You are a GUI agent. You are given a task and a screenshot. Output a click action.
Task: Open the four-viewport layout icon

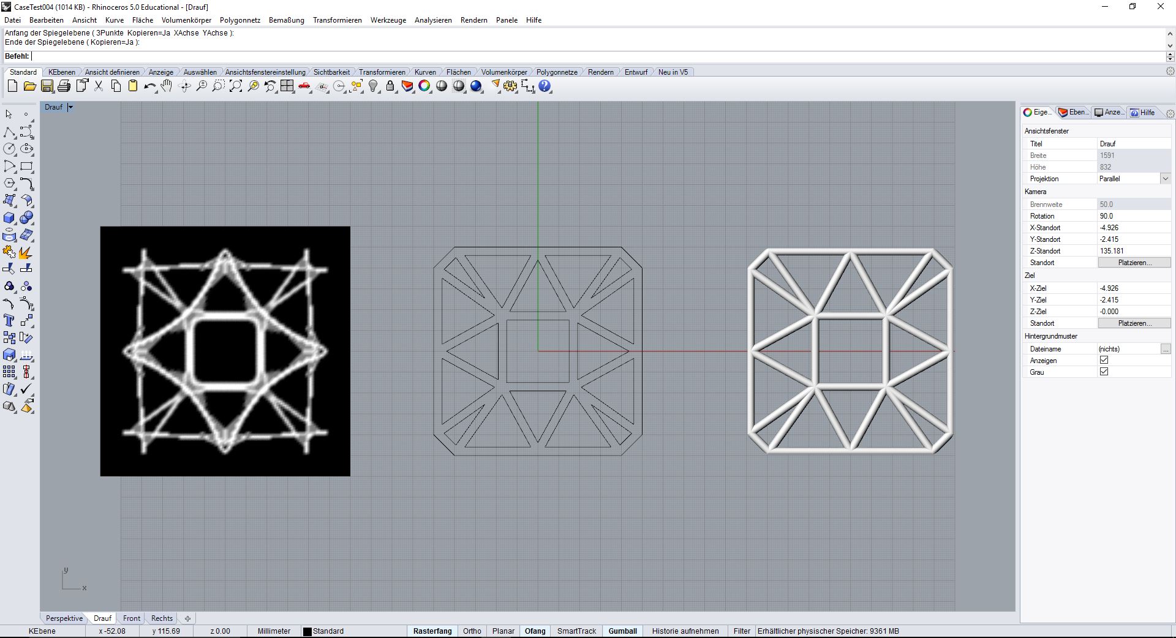[x=287, y=86]
